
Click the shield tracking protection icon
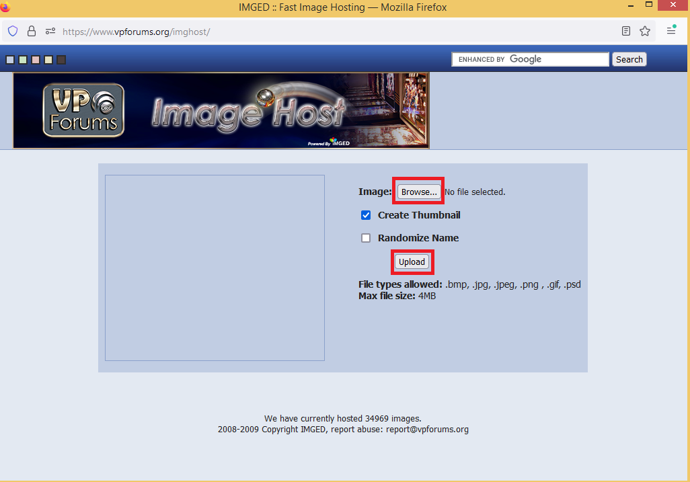[13, 31]
